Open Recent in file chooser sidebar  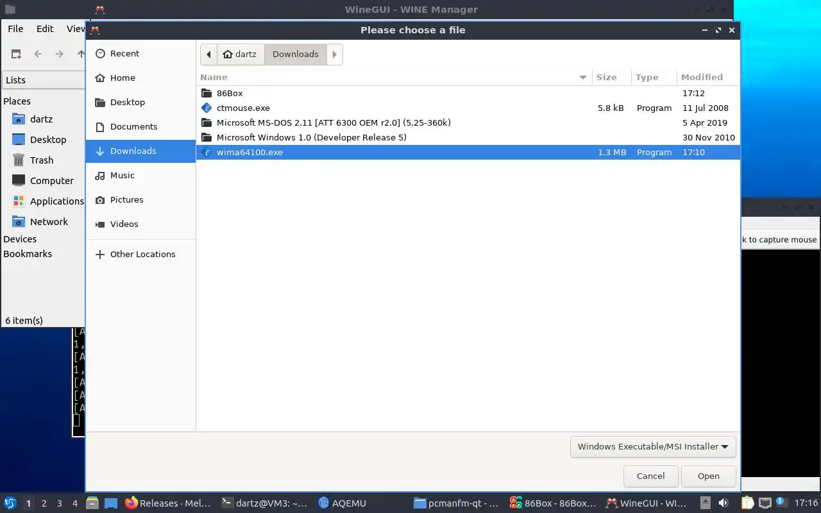tap(140, 54)
